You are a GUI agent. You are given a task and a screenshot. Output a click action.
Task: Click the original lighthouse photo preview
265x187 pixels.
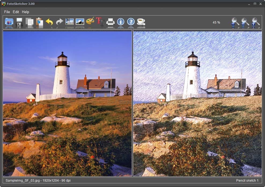67,103
